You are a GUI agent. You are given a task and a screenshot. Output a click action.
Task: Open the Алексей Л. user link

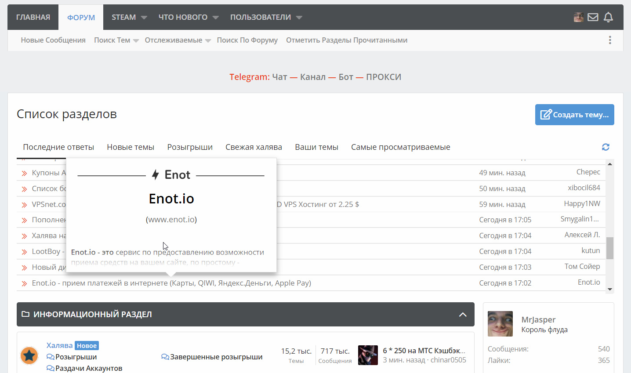(x=582, y=235)
